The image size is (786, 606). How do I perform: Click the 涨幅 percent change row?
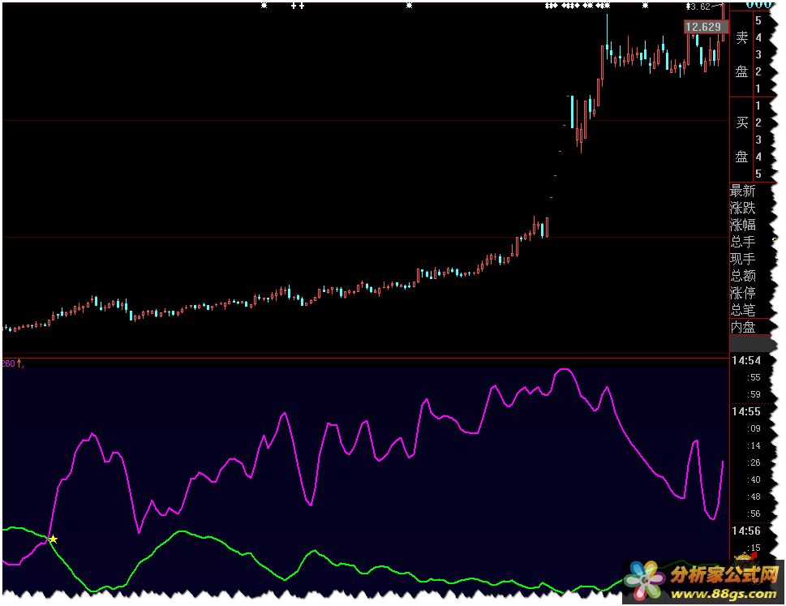[x=743, y=225]
